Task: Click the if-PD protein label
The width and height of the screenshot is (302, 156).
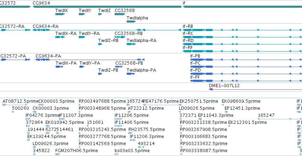Action: tap(196, 70)
